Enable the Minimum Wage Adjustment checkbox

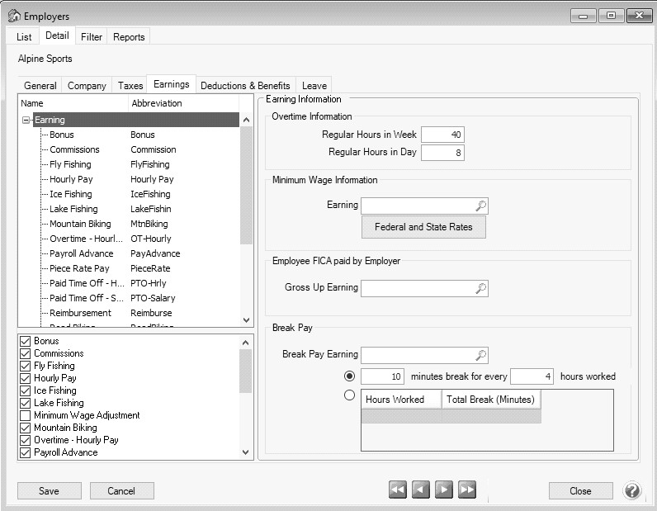pyautogui.click(x=25, y=415)
